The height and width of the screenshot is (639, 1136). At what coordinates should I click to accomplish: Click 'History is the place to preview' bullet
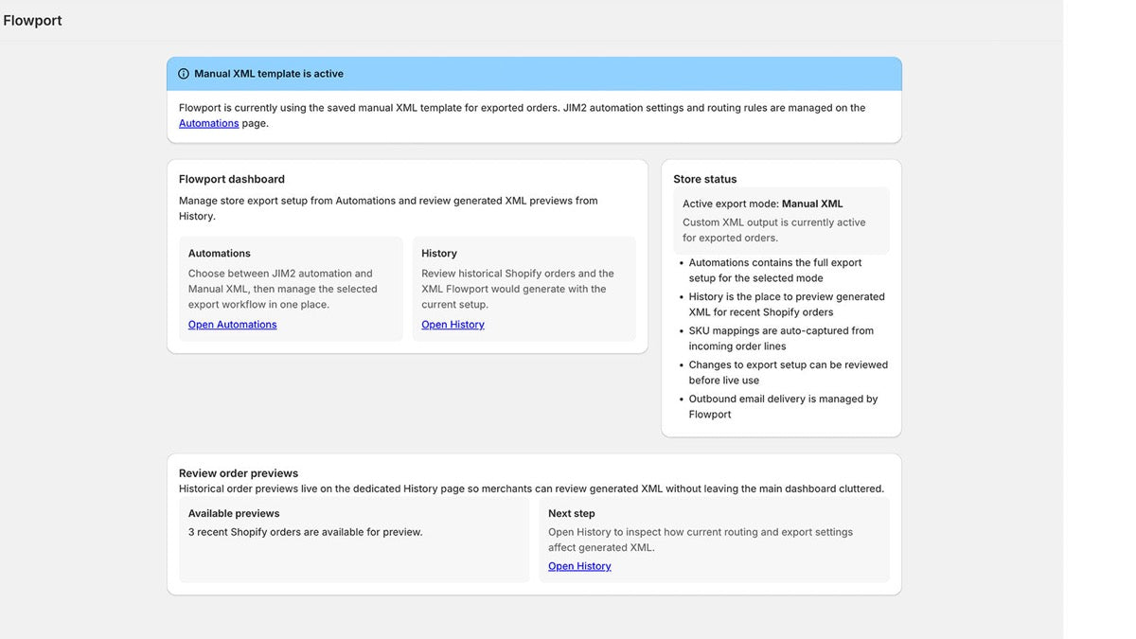(787, 305)
